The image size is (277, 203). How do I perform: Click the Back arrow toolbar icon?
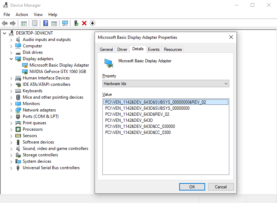[5, 23]
